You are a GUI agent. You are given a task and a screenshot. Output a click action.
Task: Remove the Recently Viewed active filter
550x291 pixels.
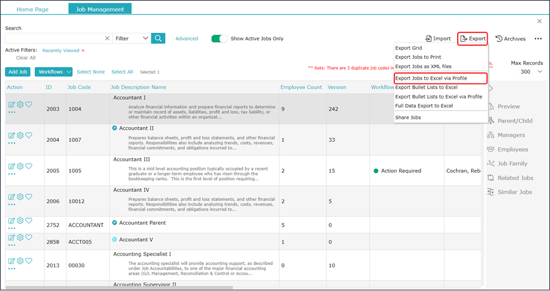click(x=83, y=51)
